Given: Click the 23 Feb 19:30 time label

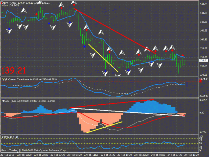Looking at the screenshot, I should 124,155.
